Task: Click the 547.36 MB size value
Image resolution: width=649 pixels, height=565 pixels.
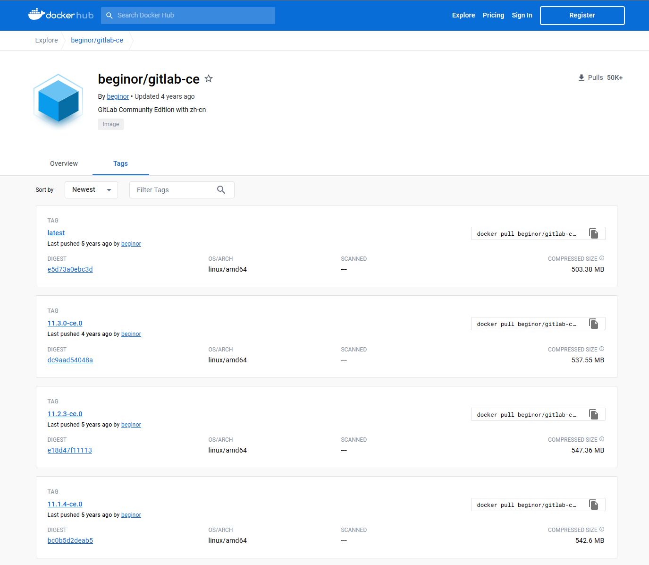Action: point(588,450)
